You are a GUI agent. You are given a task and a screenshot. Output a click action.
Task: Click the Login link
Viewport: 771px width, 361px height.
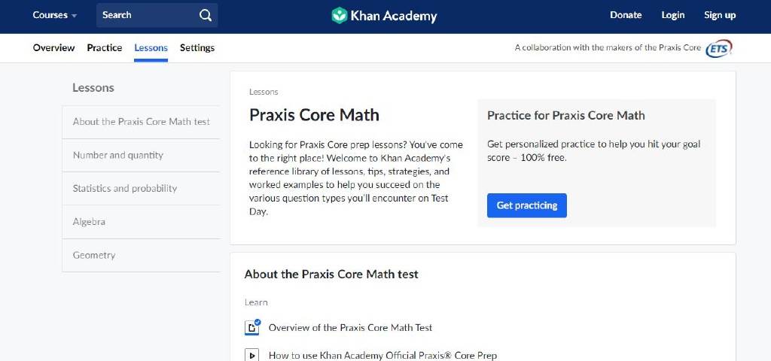pos(672,15)
